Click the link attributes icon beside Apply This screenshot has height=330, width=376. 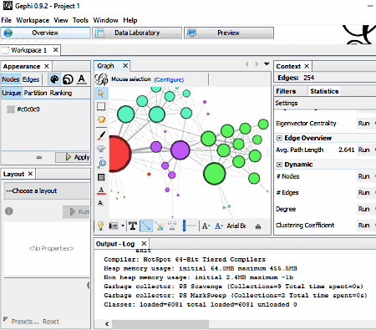pyautogui.click(x=39, y=157)
